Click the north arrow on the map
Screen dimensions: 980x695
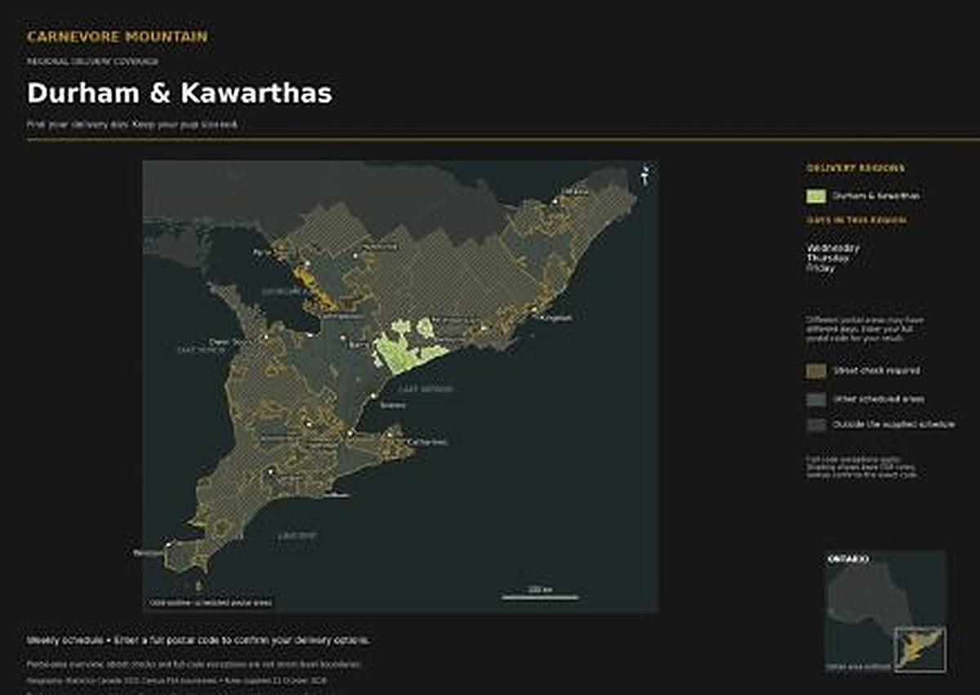[645, 176]
